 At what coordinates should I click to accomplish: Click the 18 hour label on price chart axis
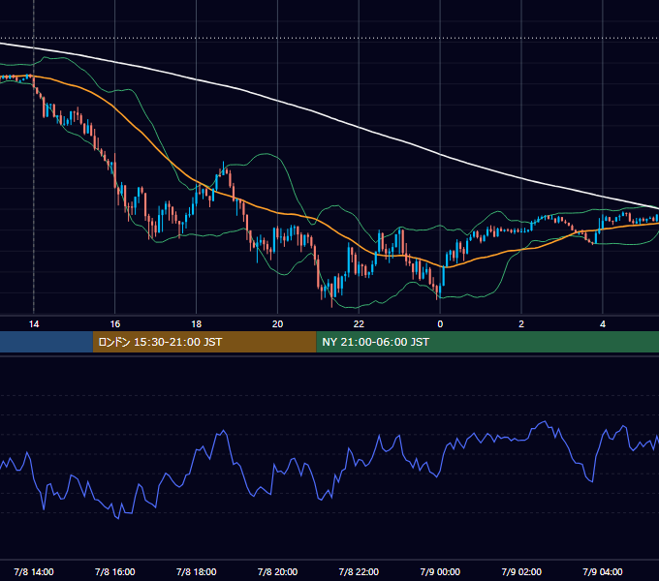(x=197, y=324)
